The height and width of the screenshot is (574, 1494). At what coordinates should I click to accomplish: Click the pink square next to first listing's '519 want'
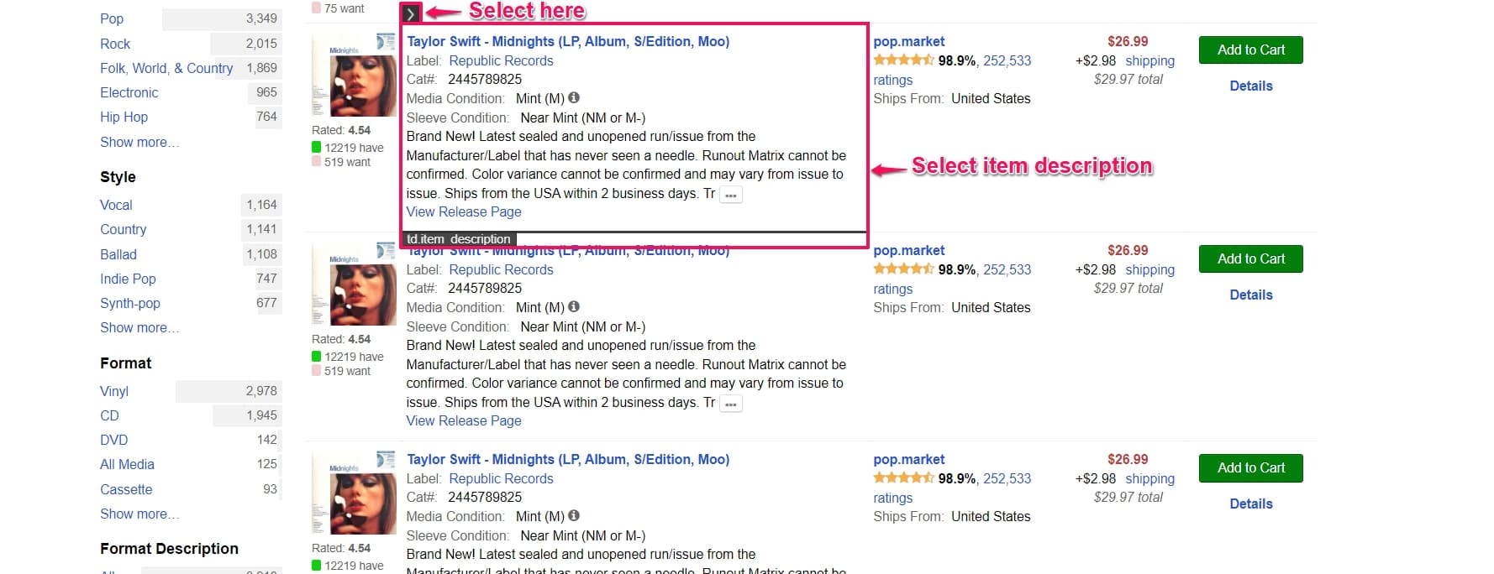(x=317, y=163)
